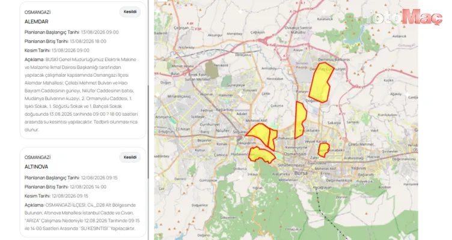Click the Kültür map label
Image resolution: width=452 pixels, height=240 pixels.
[x=200, y=150]
